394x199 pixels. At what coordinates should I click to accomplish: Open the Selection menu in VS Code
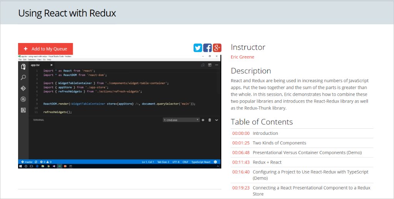pos(32,60)
